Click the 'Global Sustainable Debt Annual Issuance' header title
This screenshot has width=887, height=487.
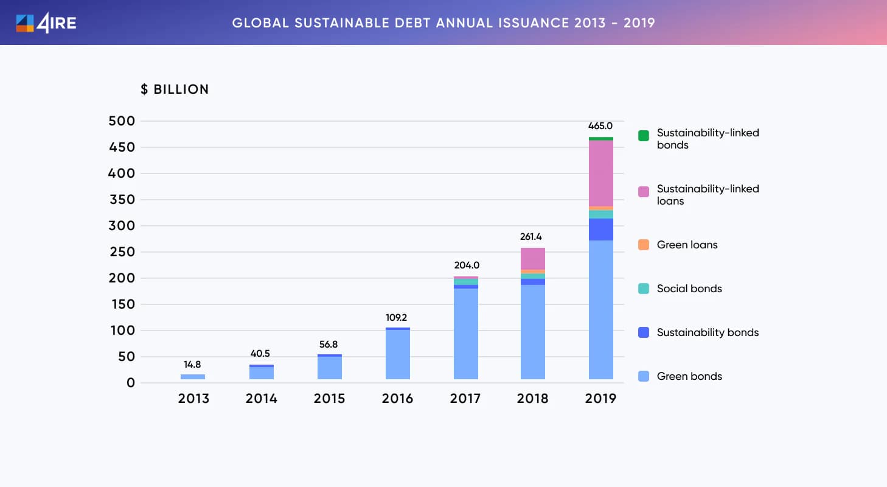coord(443,23)
